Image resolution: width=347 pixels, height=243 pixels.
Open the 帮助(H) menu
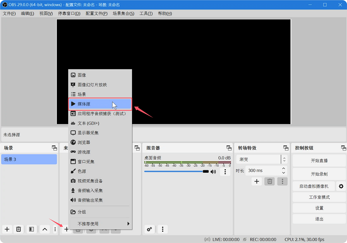(165, 13)
